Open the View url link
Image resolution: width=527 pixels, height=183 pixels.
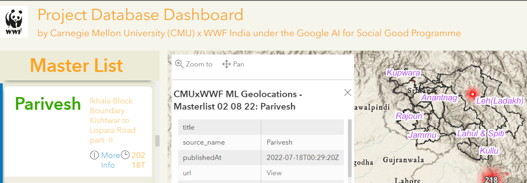[274, 173]
